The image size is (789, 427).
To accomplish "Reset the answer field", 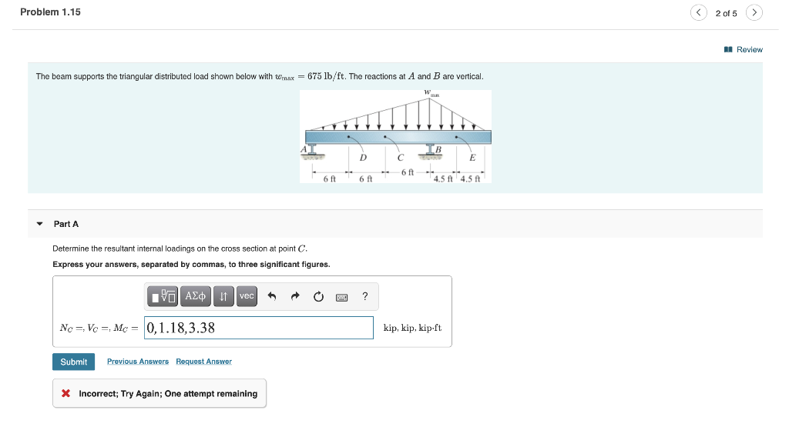I will [x=318, y=296].
